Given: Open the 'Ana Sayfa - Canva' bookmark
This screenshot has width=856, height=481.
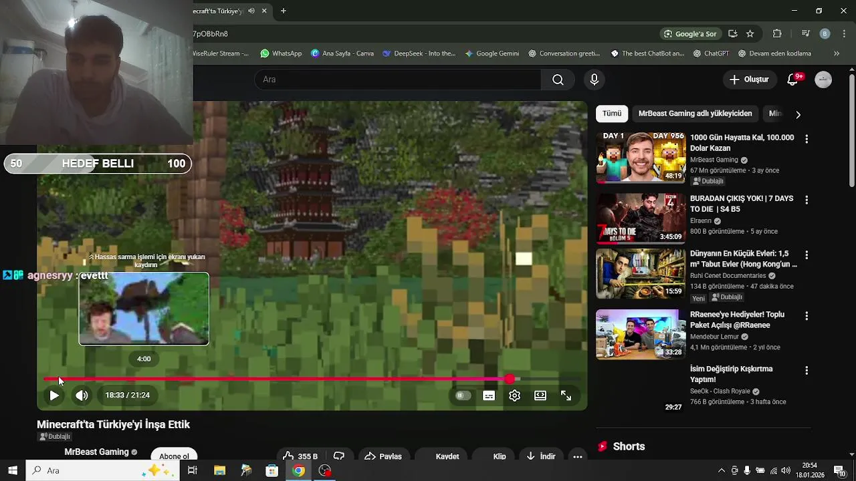Looking at the screenshot, I should click(x=342, y=53).
